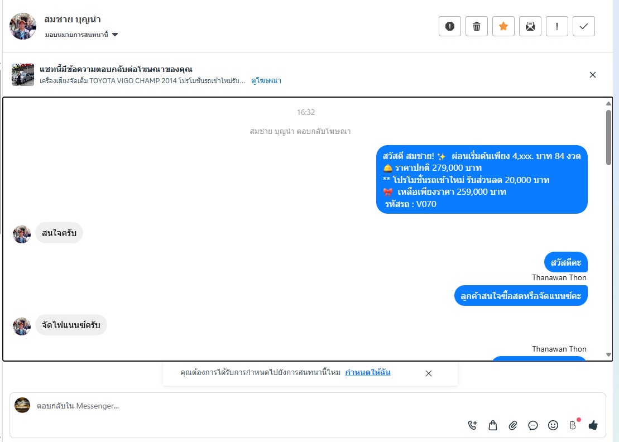Close the assignment prompt popup
Screen dimensions: 619x442
428,373
